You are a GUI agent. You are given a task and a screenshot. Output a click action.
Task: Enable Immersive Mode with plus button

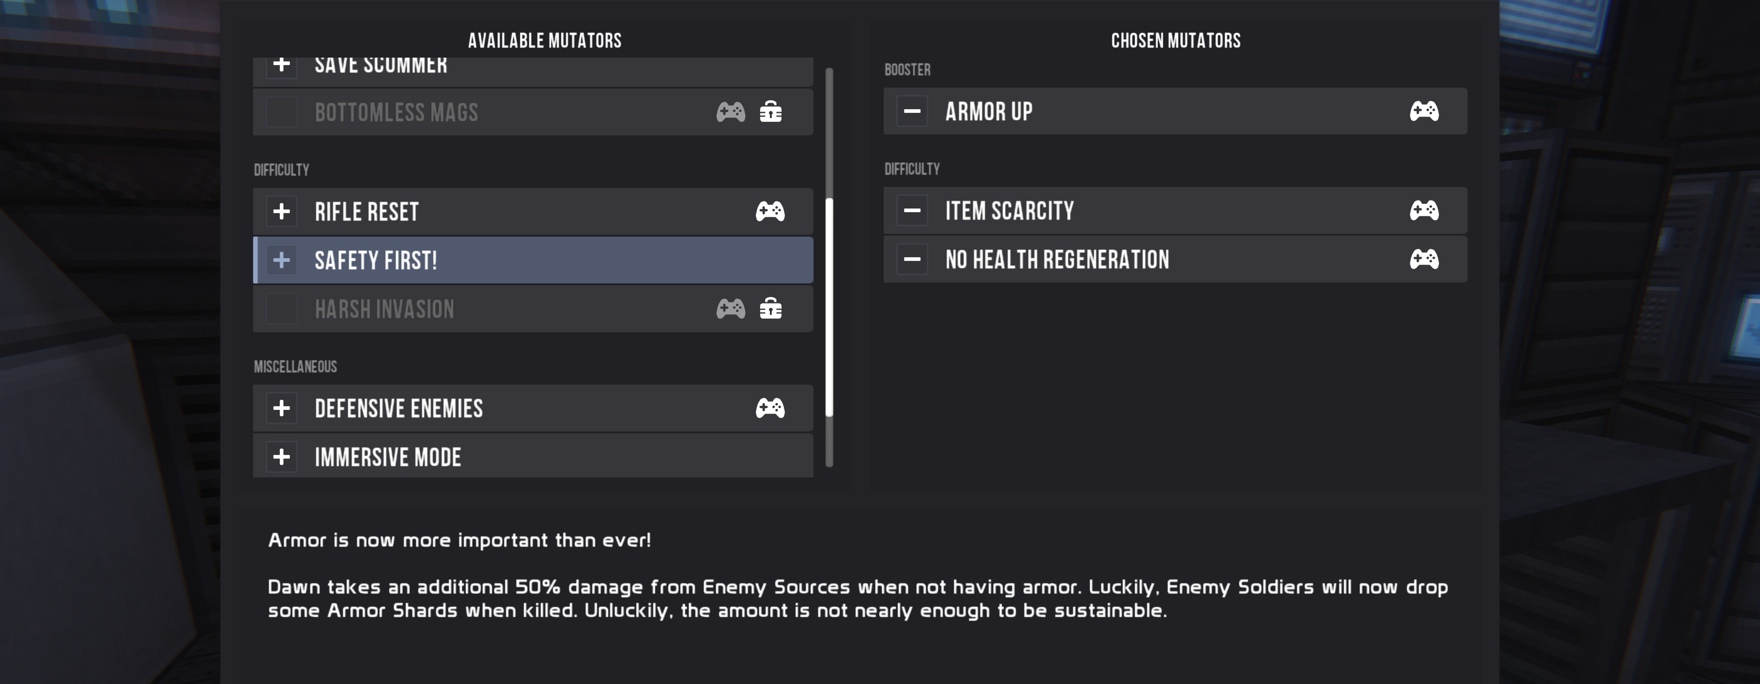point(282,456)
